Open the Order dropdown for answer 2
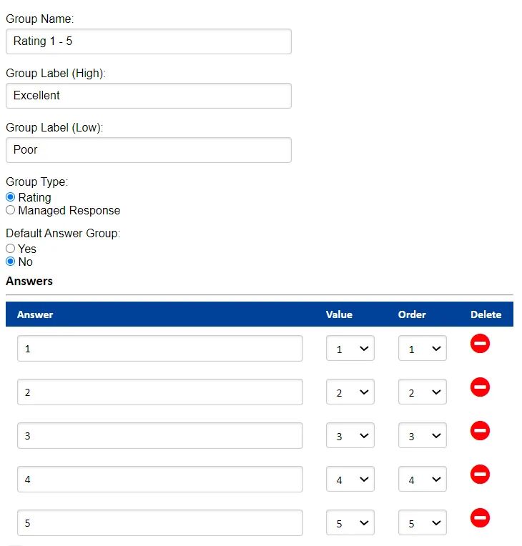Viewport: 522px width, 546px height. (423, 392)
